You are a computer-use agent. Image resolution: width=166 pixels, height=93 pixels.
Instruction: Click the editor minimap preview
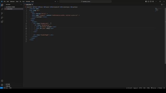pyautogui.click(x=158, y=10)
